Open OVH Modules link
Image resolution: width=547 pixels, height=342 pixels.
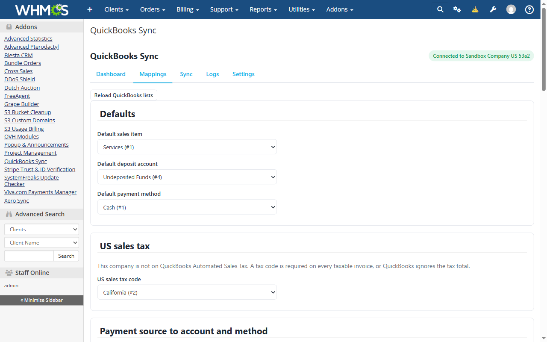[21, 136]
